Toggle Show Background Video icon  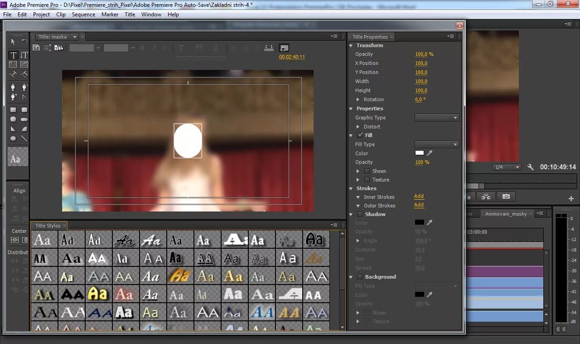(284, 48)
